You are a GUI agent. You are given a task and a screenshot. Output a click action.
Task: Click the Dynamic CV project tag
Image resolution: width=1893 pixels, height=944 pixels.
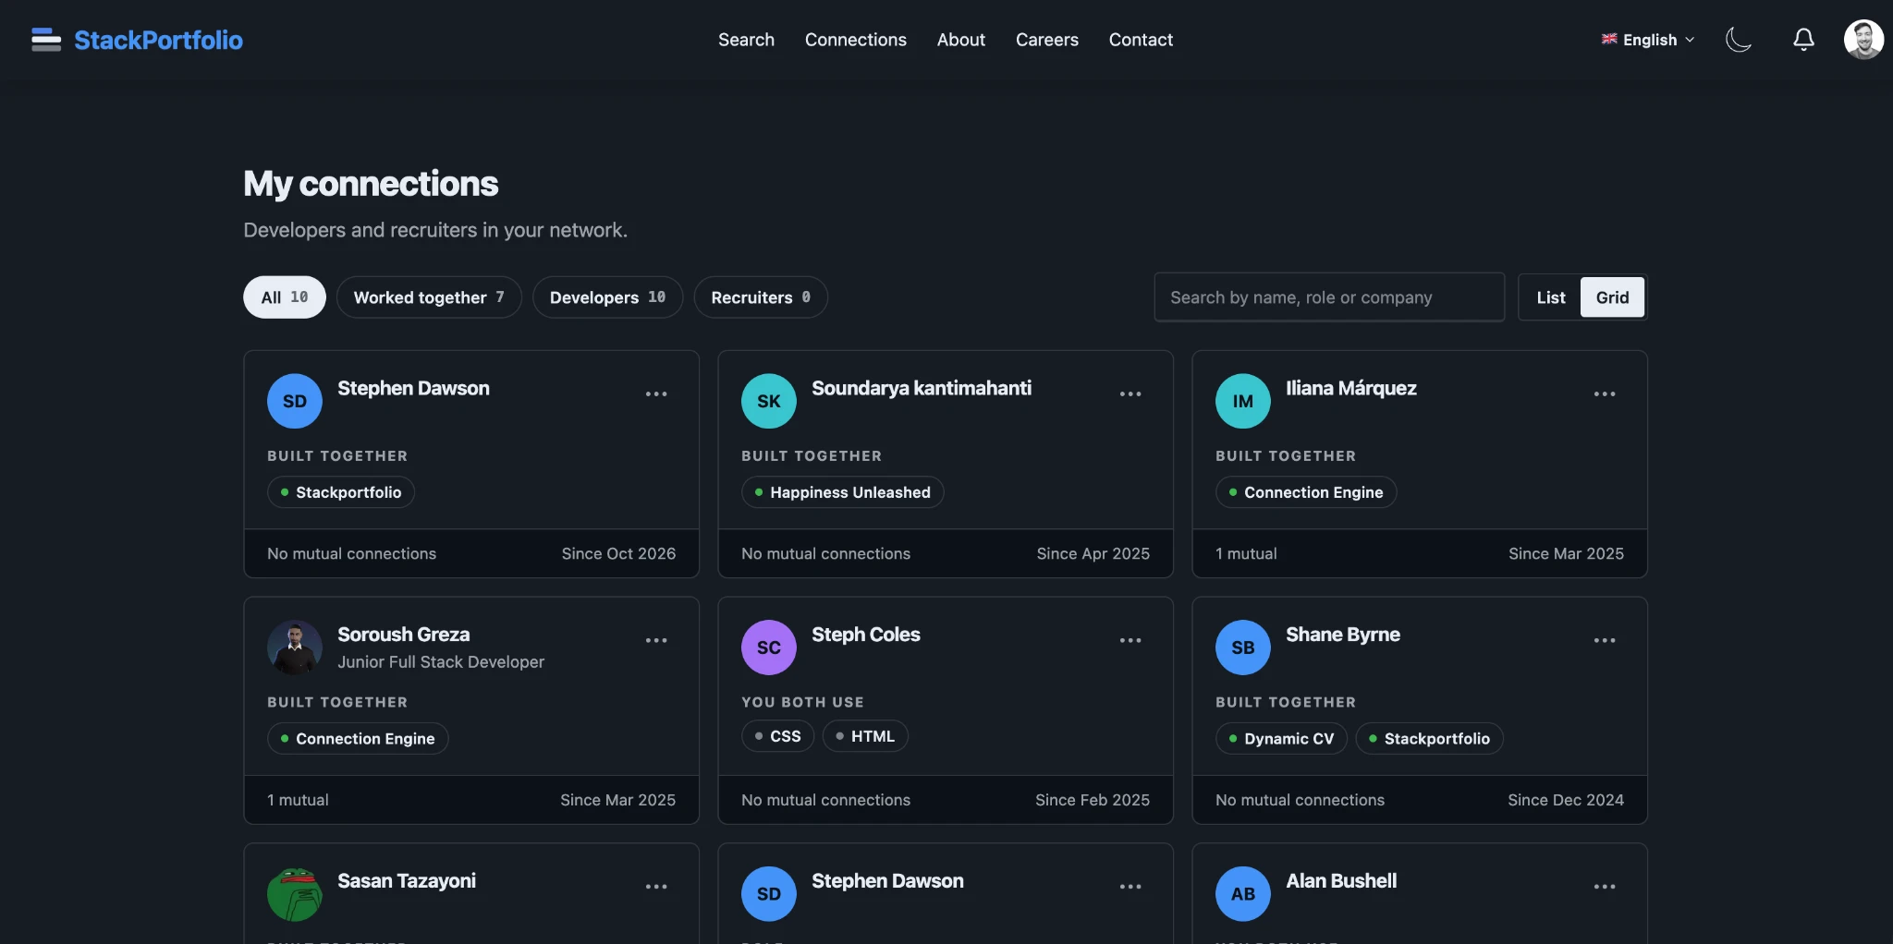tap(1281, 739)
